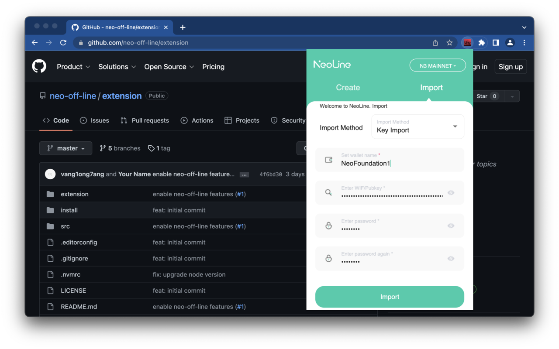View the 5 branches link
The height and width of the screenshot is (349, 559).
pos(120,148)
